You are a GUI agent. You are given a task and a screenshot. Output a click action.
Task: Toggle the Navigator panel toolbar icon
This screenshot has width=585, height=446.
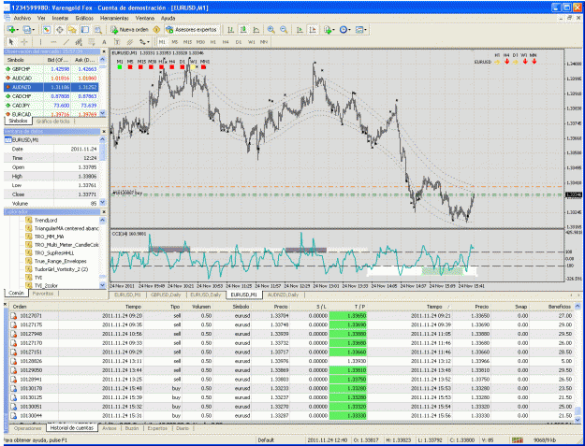click(x=72, y=30)
